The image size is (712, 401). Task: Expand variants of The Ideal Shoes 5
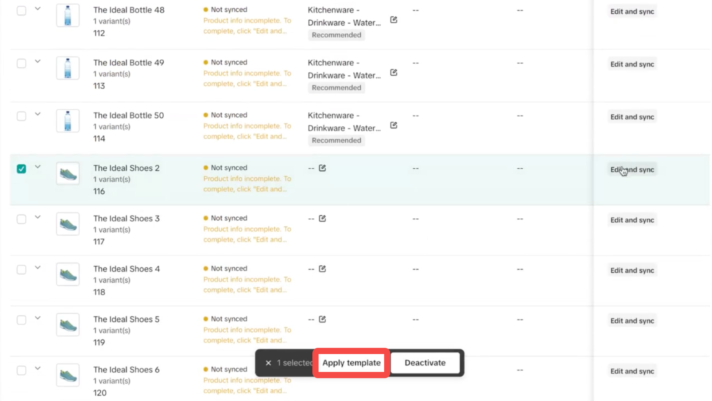pyautogui.click(x=38, y=318)
